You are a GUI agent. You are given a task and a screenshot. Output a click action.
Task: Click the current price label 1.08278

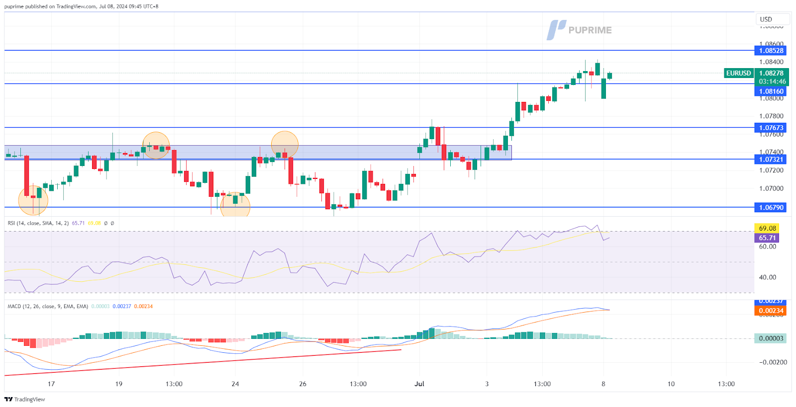click(771, 73)
